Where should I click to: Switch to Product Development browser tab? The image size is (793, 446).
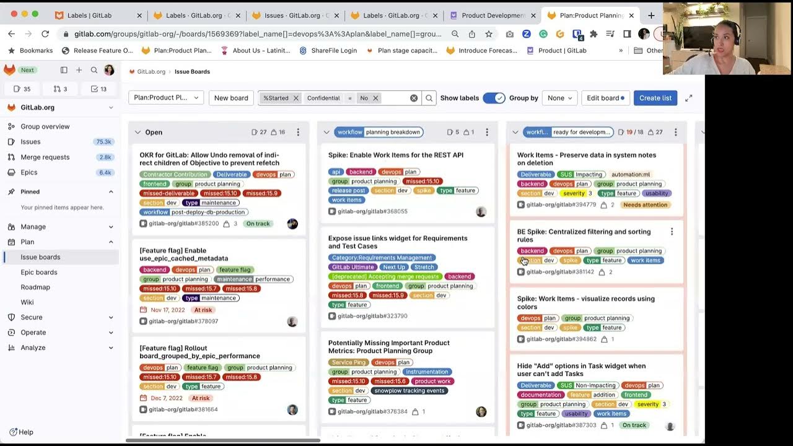click(x=493, y=15)
